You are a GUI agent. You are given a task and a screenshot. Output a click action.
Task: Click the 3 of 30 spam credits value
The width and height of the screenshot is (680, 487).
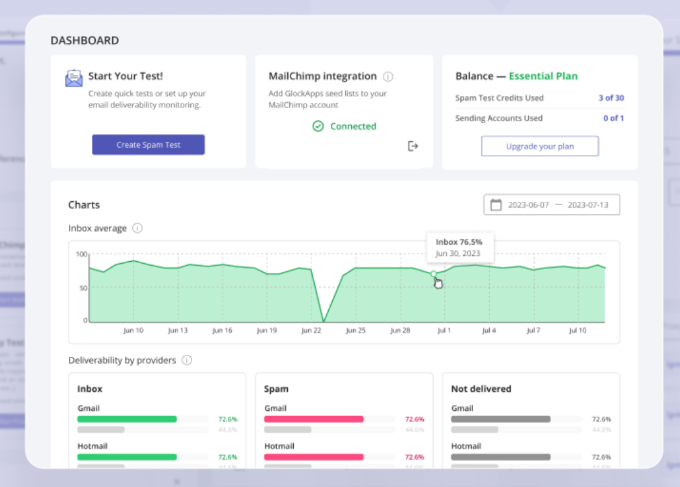coord(613,98)
